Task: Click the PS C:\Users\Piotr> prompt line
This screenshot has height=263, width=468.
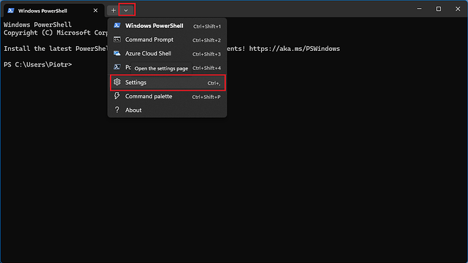Action: (37, 64)
